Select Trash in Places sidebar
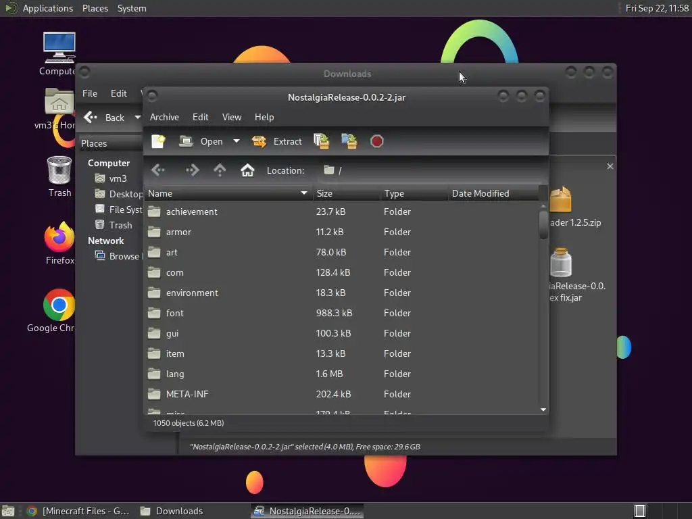The image size is (692, 519). (114, 226)
